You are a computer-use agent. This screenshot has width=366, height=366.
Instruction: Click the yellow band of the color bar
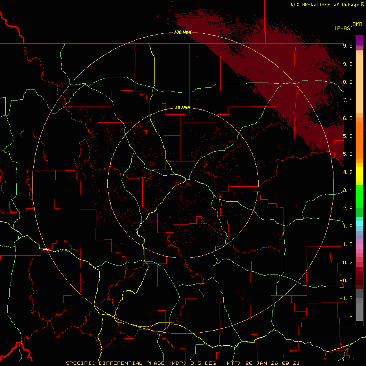pos(359,174)
